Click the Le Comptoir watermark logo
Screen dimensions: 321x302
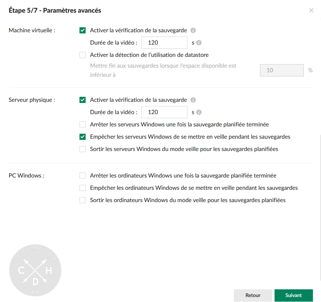[35, 270]
